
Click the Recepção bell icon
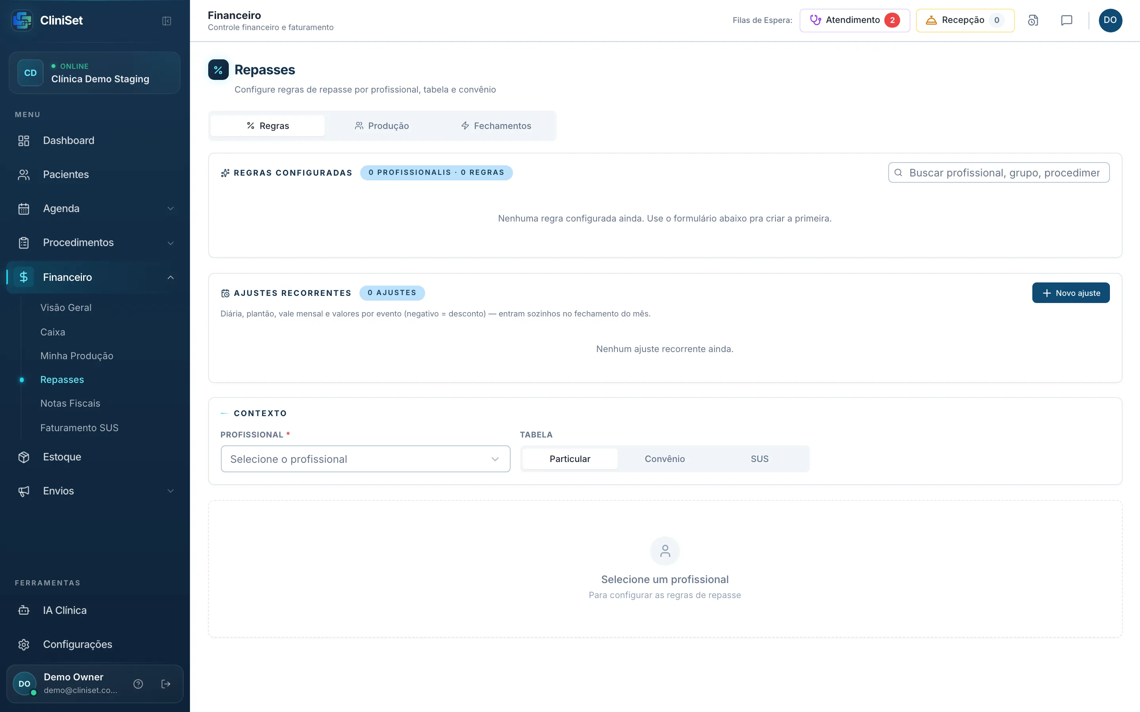931,20
